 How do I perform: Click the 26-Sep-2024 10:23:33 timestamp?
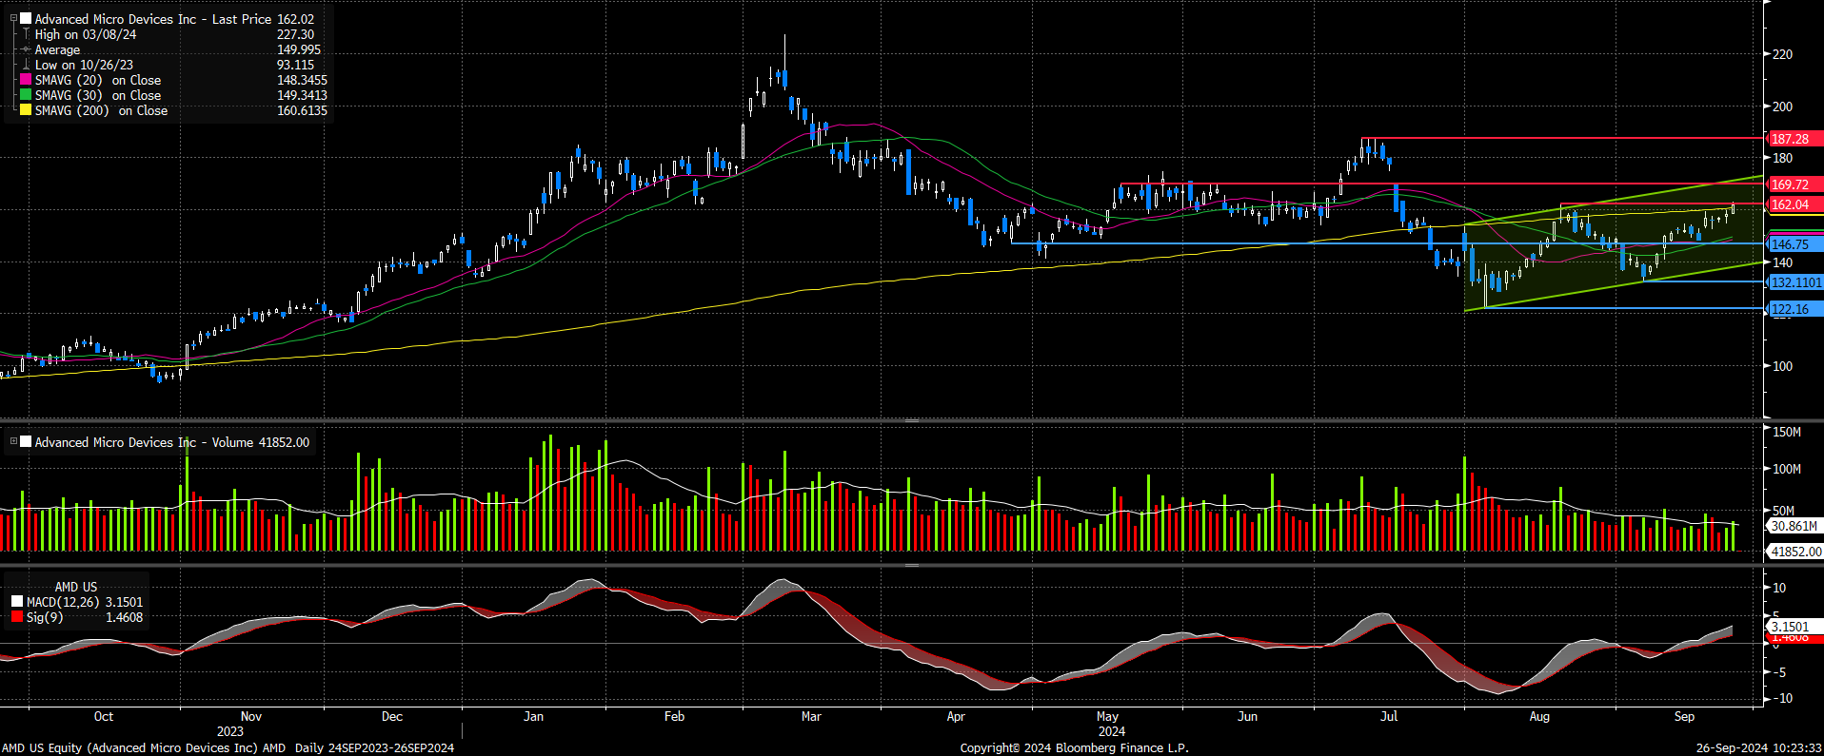tap(1759, 747)
